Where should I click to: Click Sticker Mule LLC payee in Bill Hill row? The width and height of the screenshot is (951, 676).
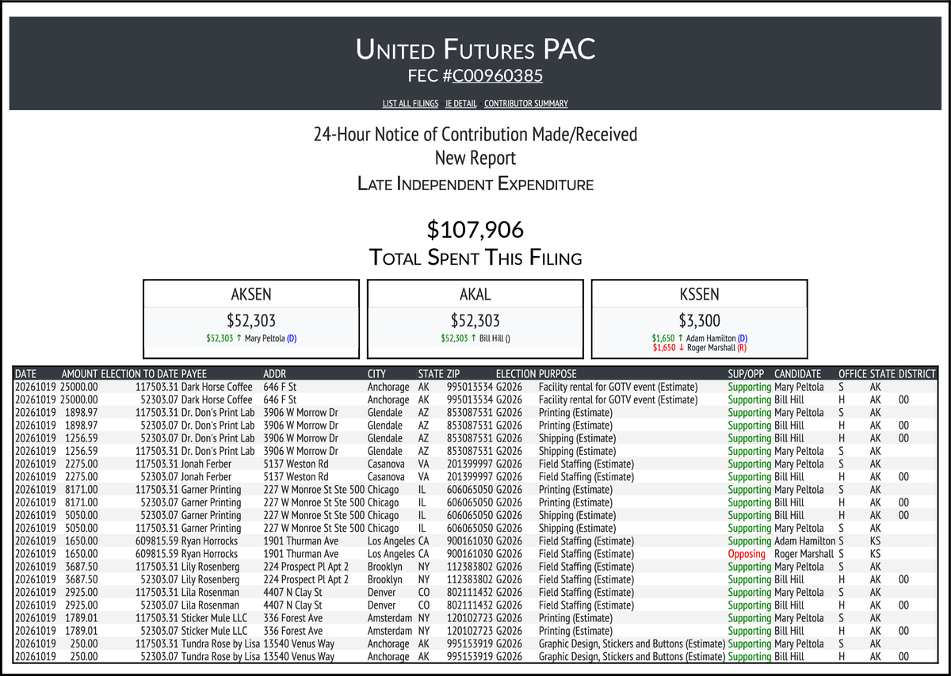pos(213,632)
